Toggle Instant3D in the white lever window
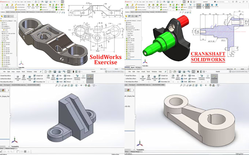The image size is (249, 155). tap(214, 78)
